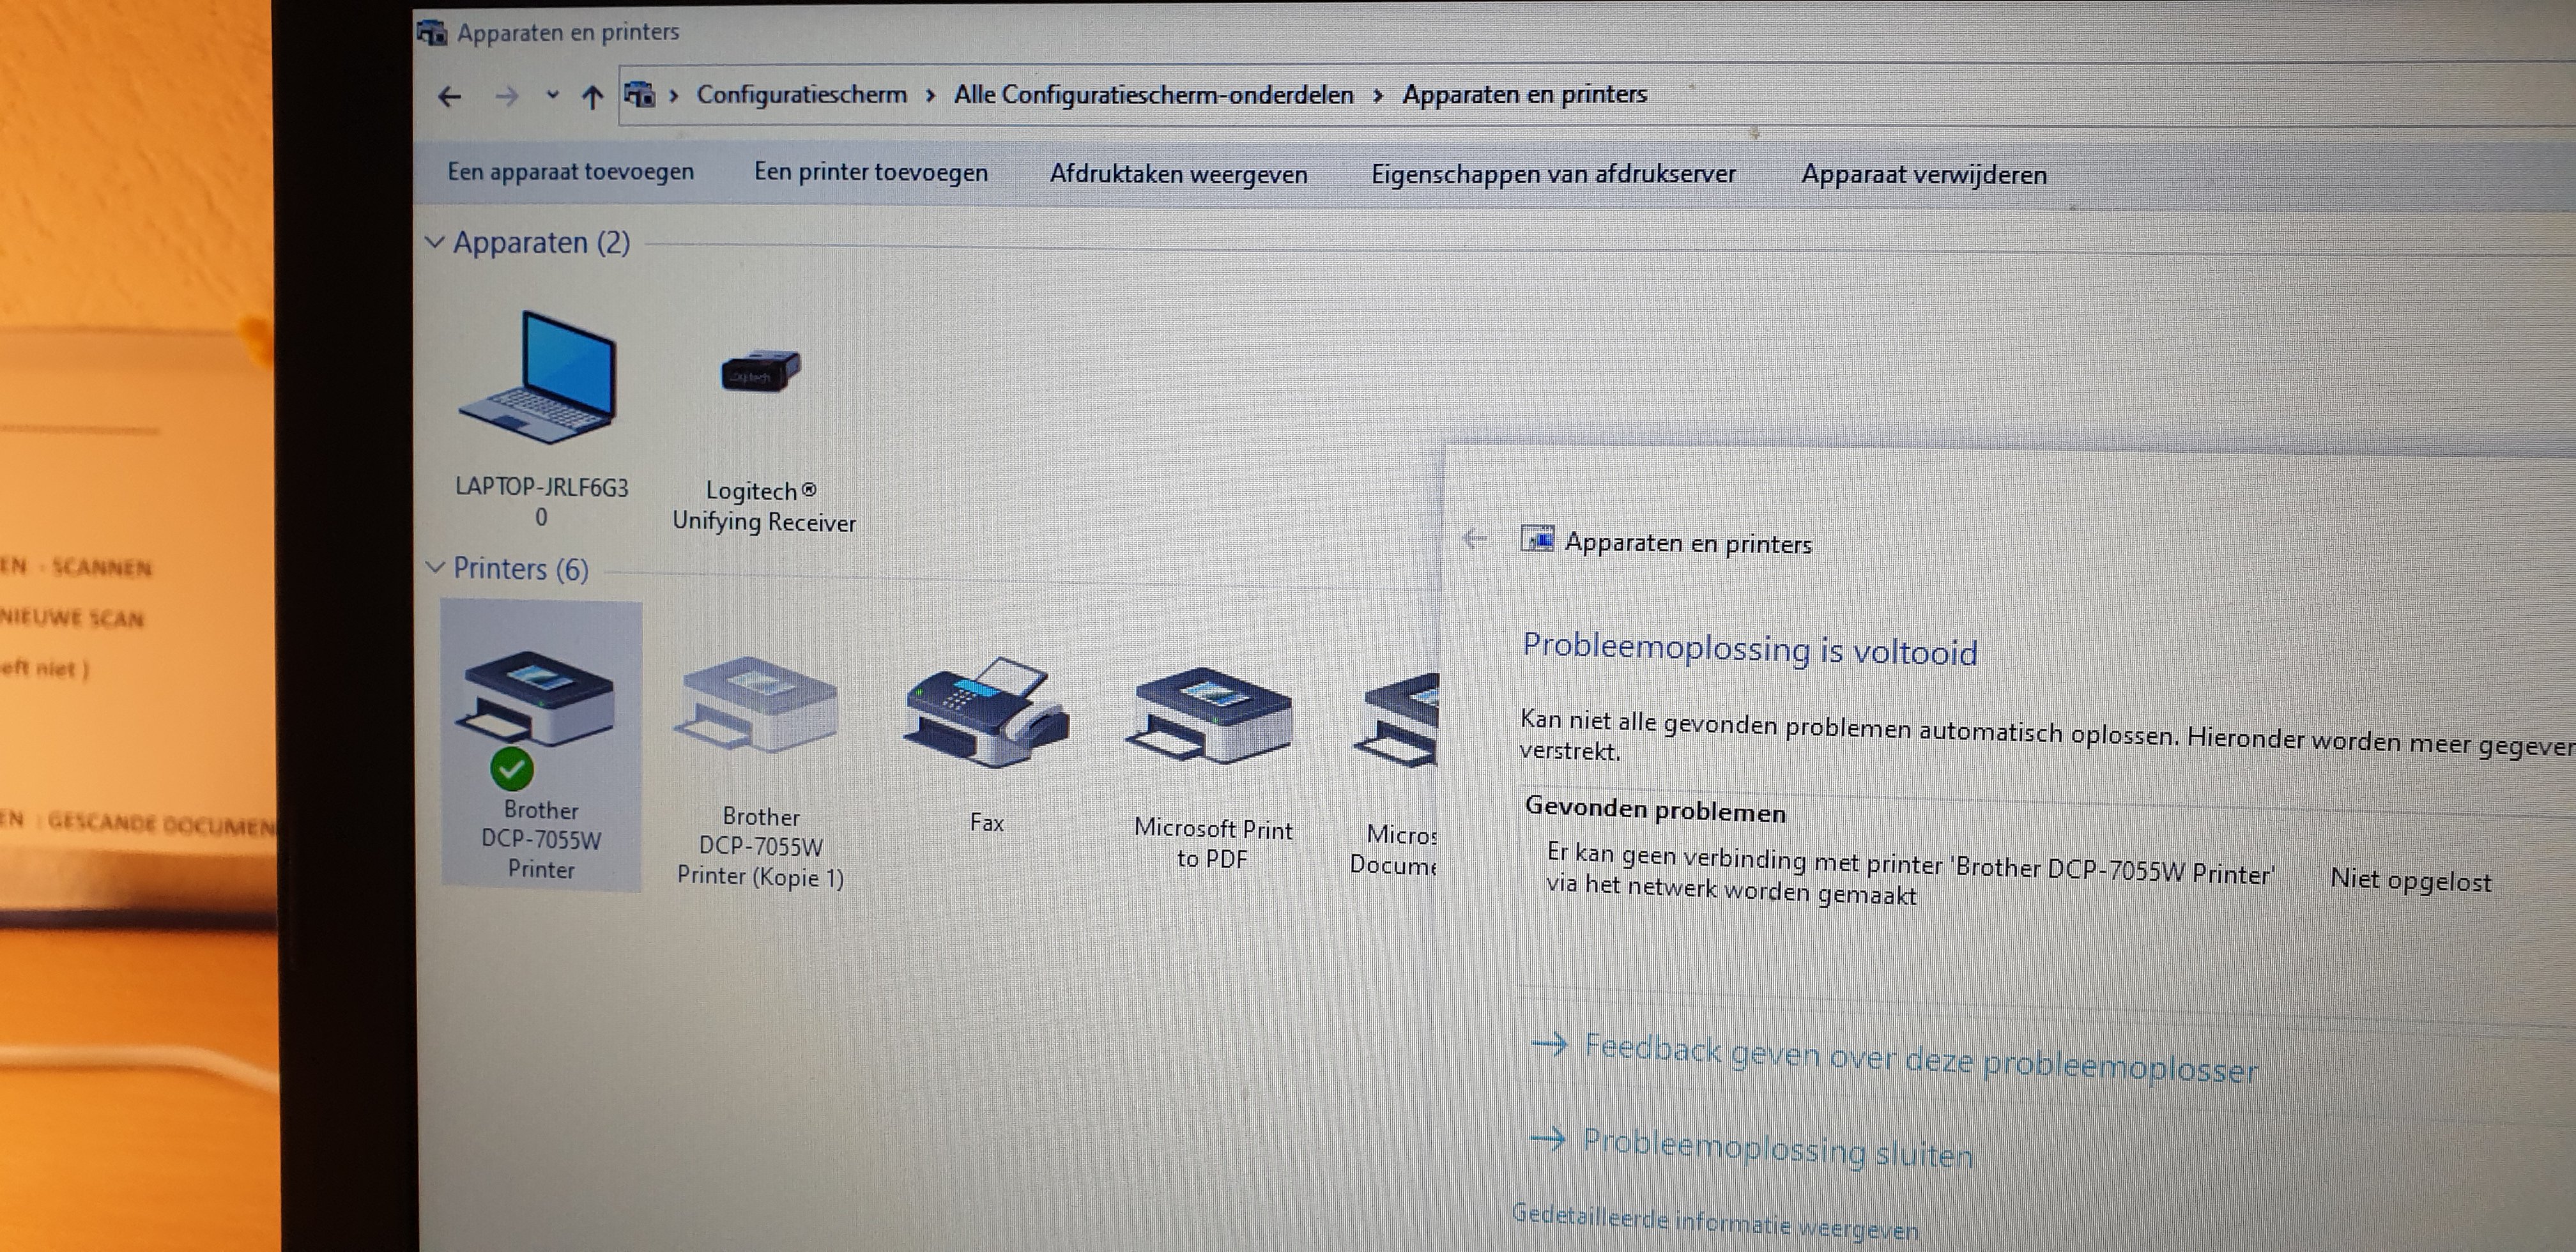Viewport: 2576px width, 1252px height.
Task: Go up one folder level
Action: point(592,97)
